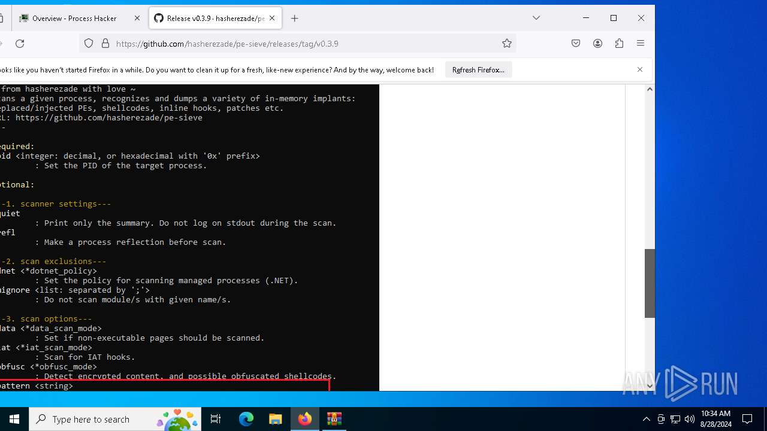This screenshot has height=431, width=767.
Task: Show hidden system tray icons
Action: [x=646, y=419]
